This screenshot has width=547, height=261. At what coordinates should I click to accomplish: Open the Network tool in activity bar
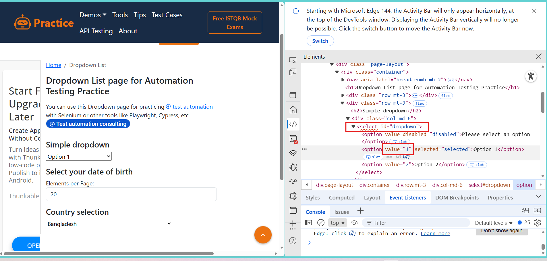point(293,153)
